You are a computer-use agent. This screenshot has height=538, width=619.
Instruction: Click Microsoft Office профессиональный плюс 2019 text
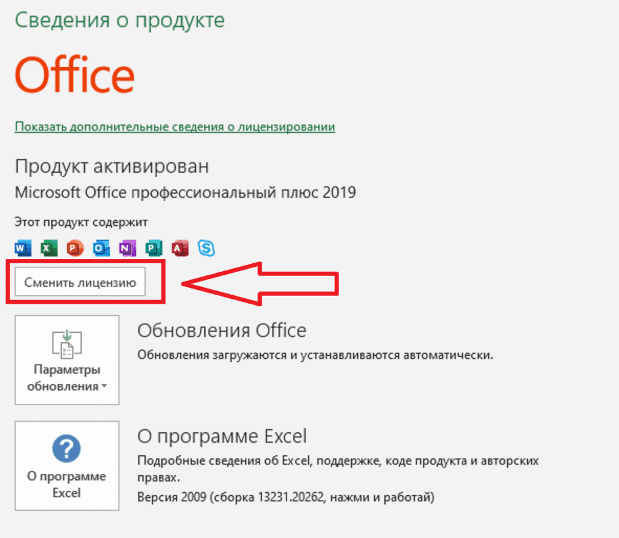click(185, 193)
